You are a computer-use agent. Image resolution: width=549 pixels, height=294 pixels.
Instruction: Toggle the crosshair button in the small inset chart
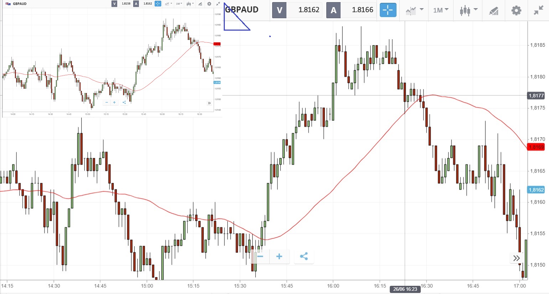[158, 4]
